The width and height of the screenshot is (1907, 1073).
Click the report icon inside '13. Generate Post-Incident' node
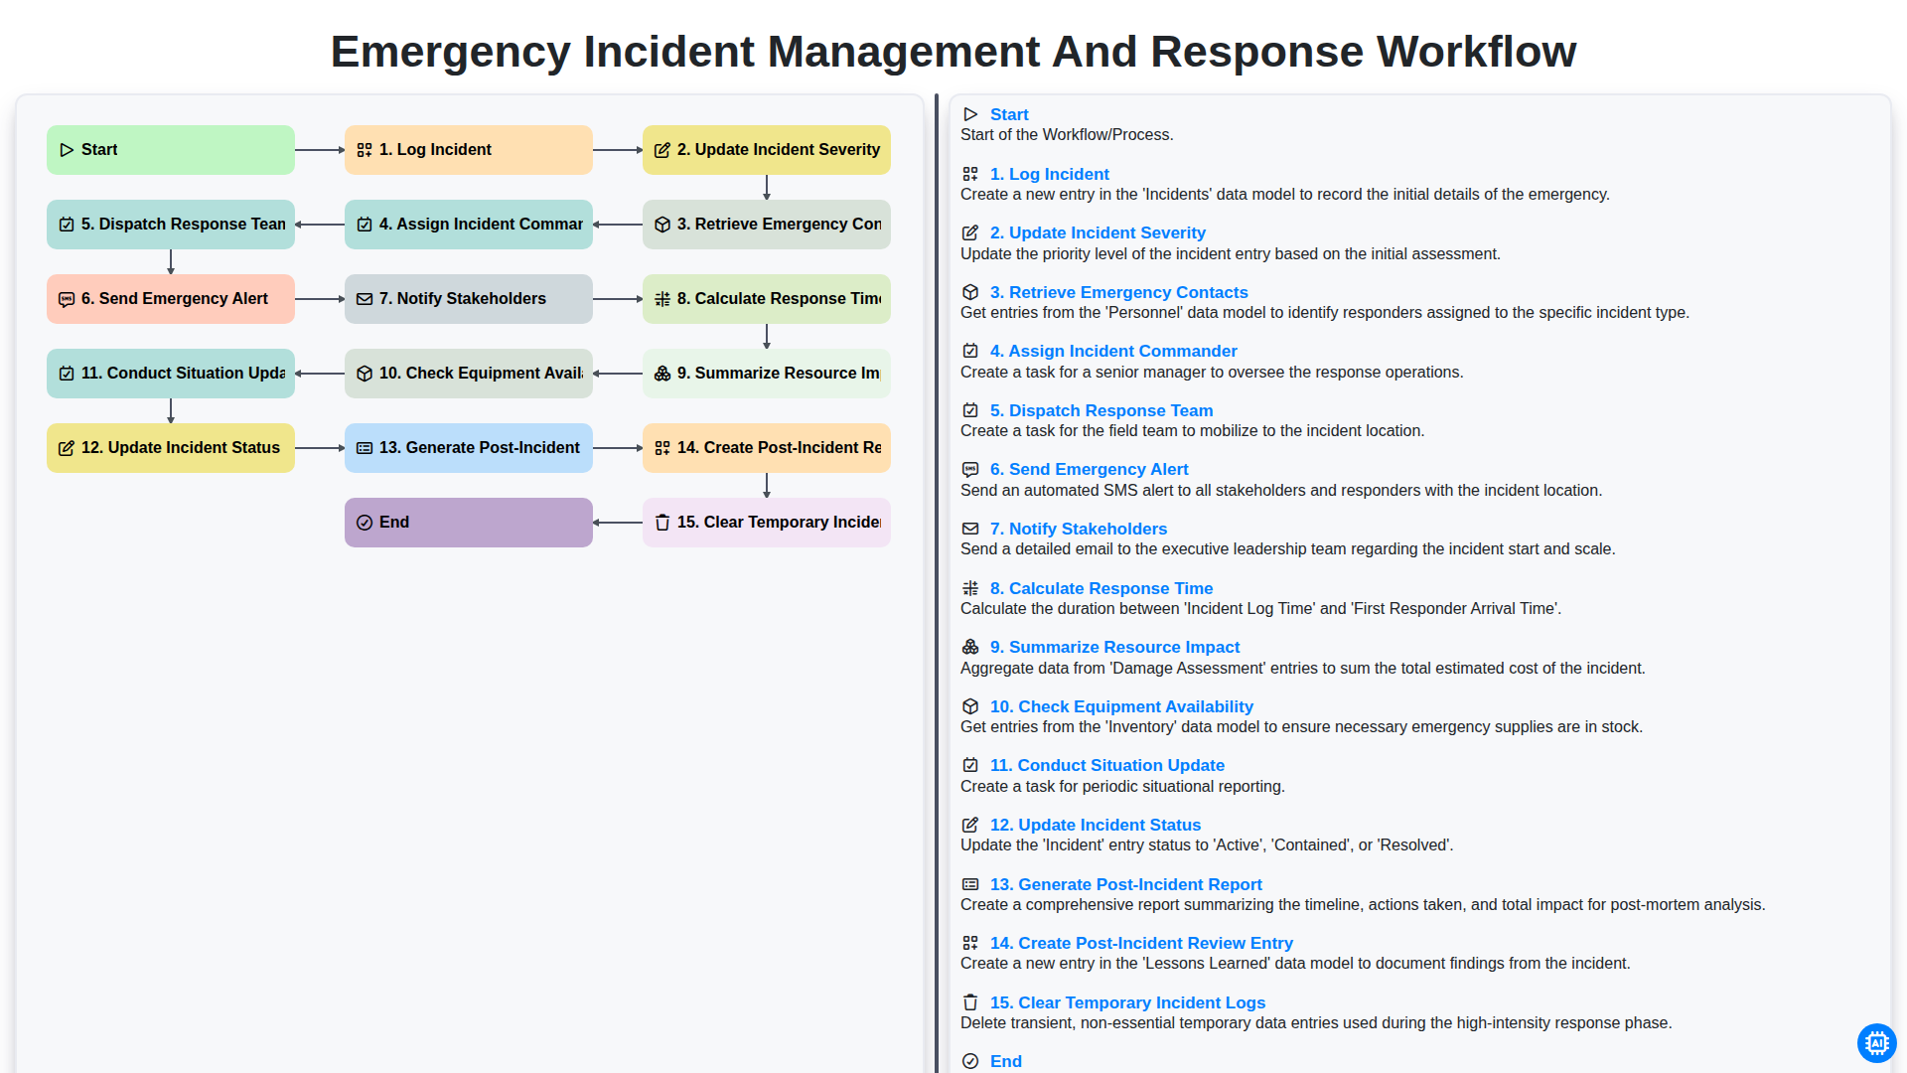coord(365,448)
